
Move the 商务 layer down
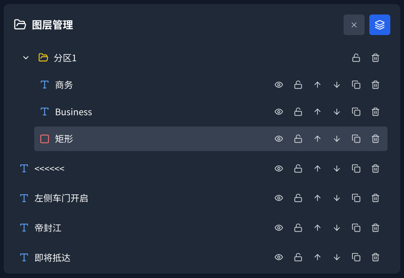click(x=337, y=85)
